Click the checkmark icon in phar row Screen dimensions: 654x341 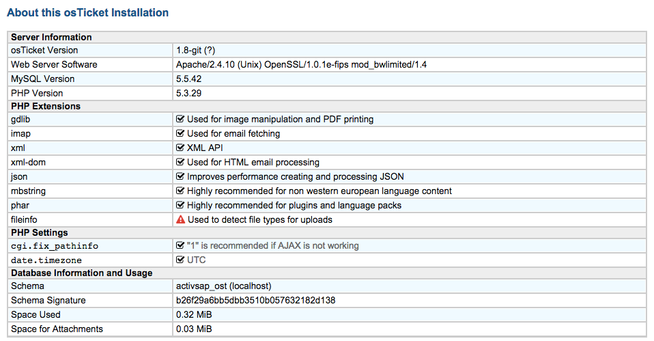[180, 205]
